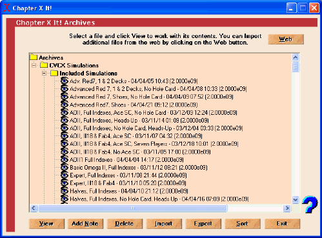Click the Add Note button
322x238 pixels.
[85, 224]
